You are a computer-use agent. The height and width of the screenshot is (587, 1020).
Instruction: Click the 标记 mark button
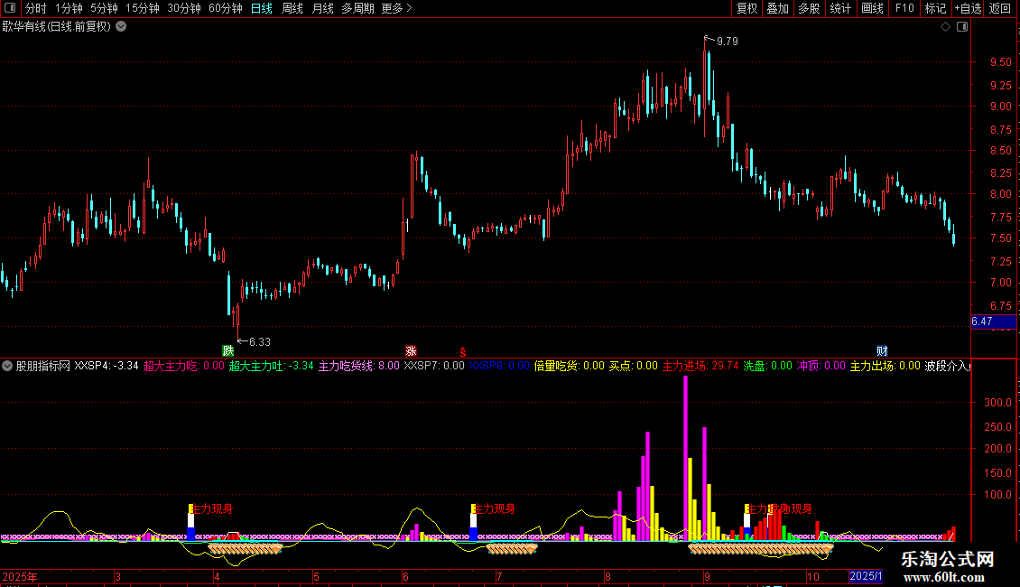click(x=935, y=8)
